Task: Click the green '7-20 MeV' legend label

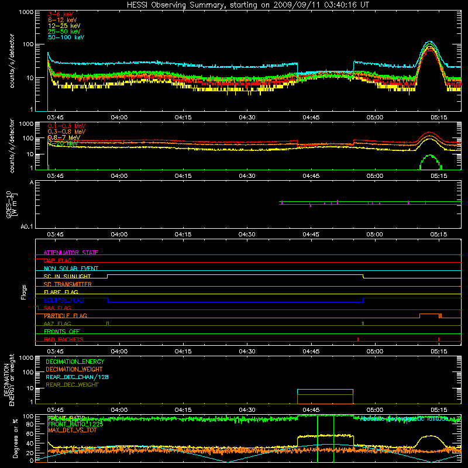Action: [x=63, y=143]
